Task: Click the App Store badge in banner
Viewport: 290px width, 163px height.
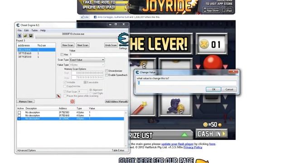Action: point(211,10)
